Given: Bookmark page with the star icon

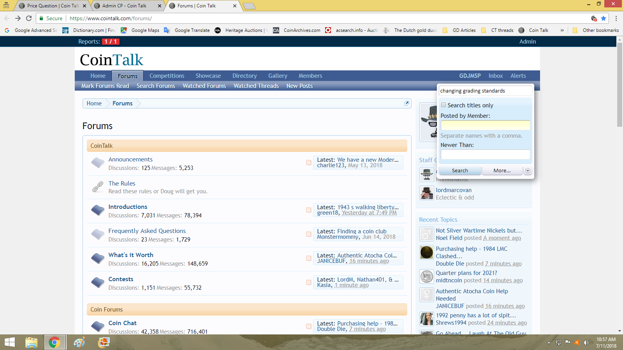Looking at the screenshot, I should [x=604, y=18].
